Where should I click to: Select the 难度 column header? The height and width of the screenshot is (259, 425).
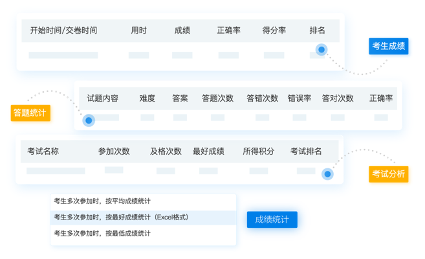coord(147,98)
